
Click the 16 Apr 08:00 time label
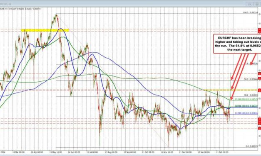(x=37, y=152)
